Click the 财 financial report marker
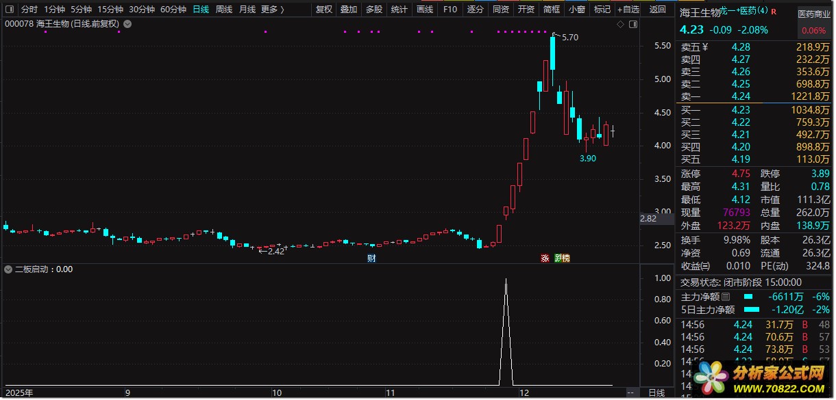The height and width of the screenshot is (400, 836). (x=371, y=258)
